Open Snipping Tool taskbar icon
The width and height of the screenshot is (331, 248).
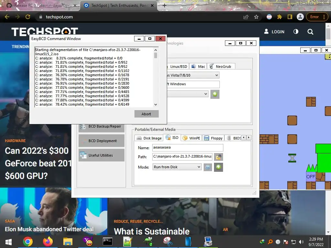pyautogui.click(x=168, y=242)
